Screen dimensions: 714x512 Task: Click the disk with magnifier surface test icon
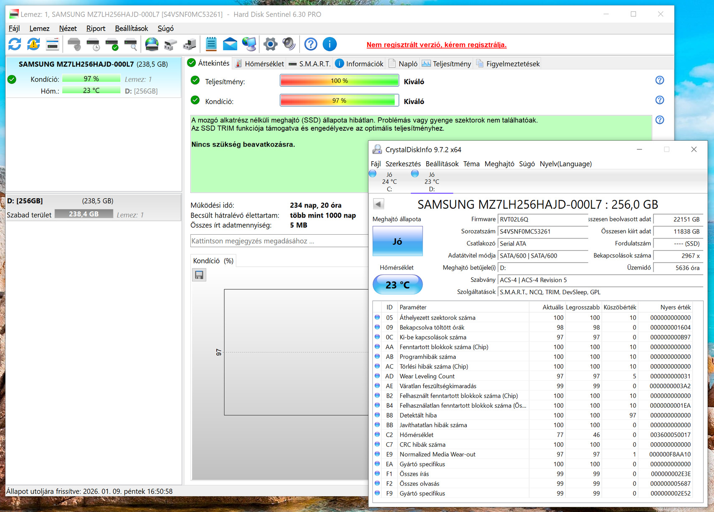click(131, 44)
